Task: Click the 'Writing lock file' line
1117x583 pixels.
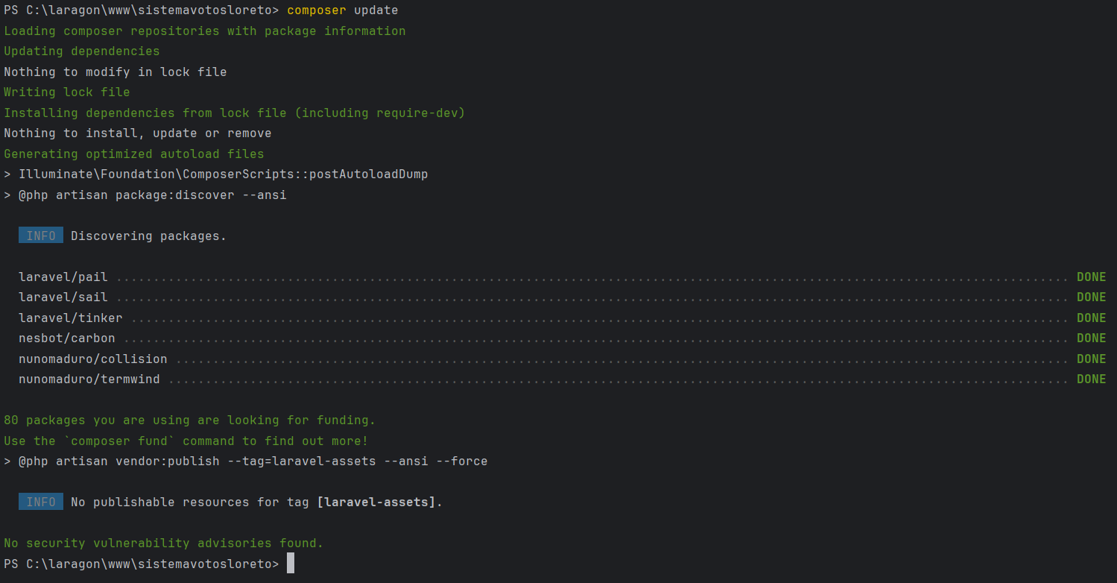Action: tap(67, 92)
